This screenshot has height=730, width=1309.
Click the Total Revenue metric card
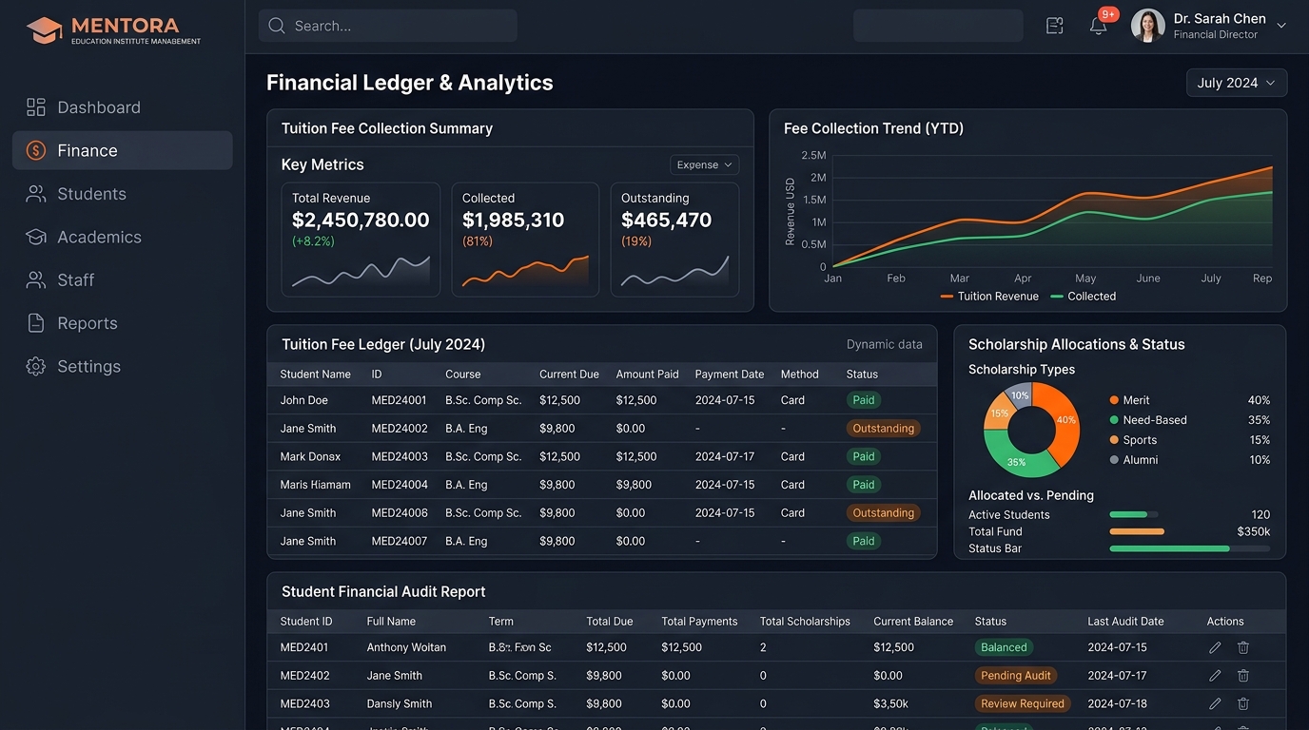[x=361, y=240]
